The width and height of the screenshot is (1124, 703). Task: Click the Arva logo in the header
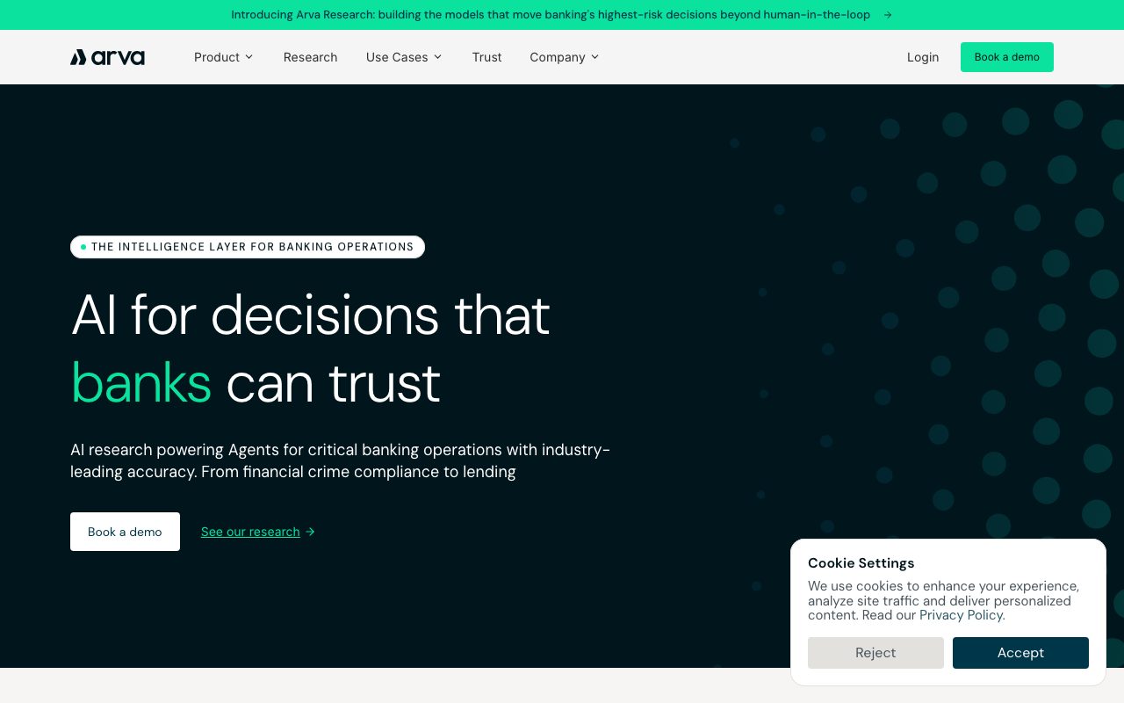pos(107,57)
